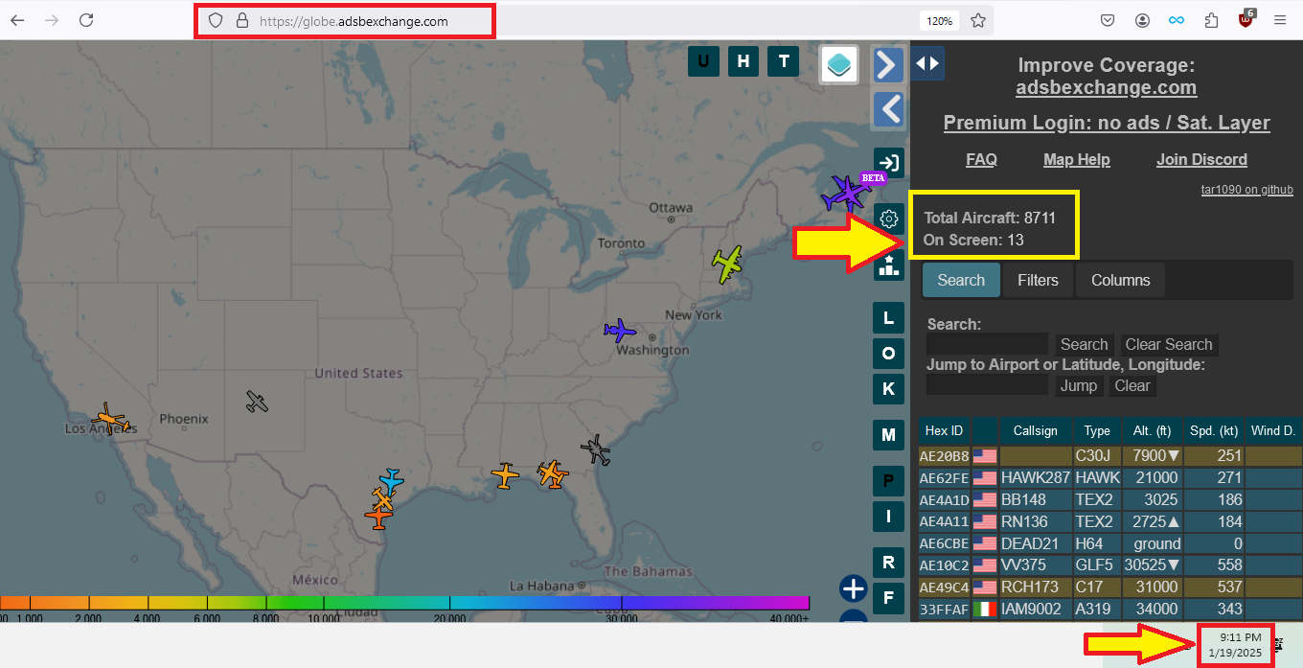Image resolution: width=1303 pixels, height=668 pixels.
Task: Open the FAQ link
Action: coord(981,159)
